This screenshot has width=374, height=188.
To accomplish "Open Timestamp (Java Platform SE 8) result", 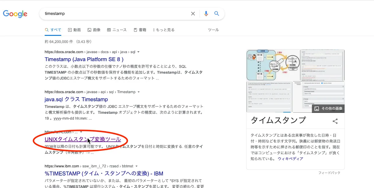I will coord(84,59).
